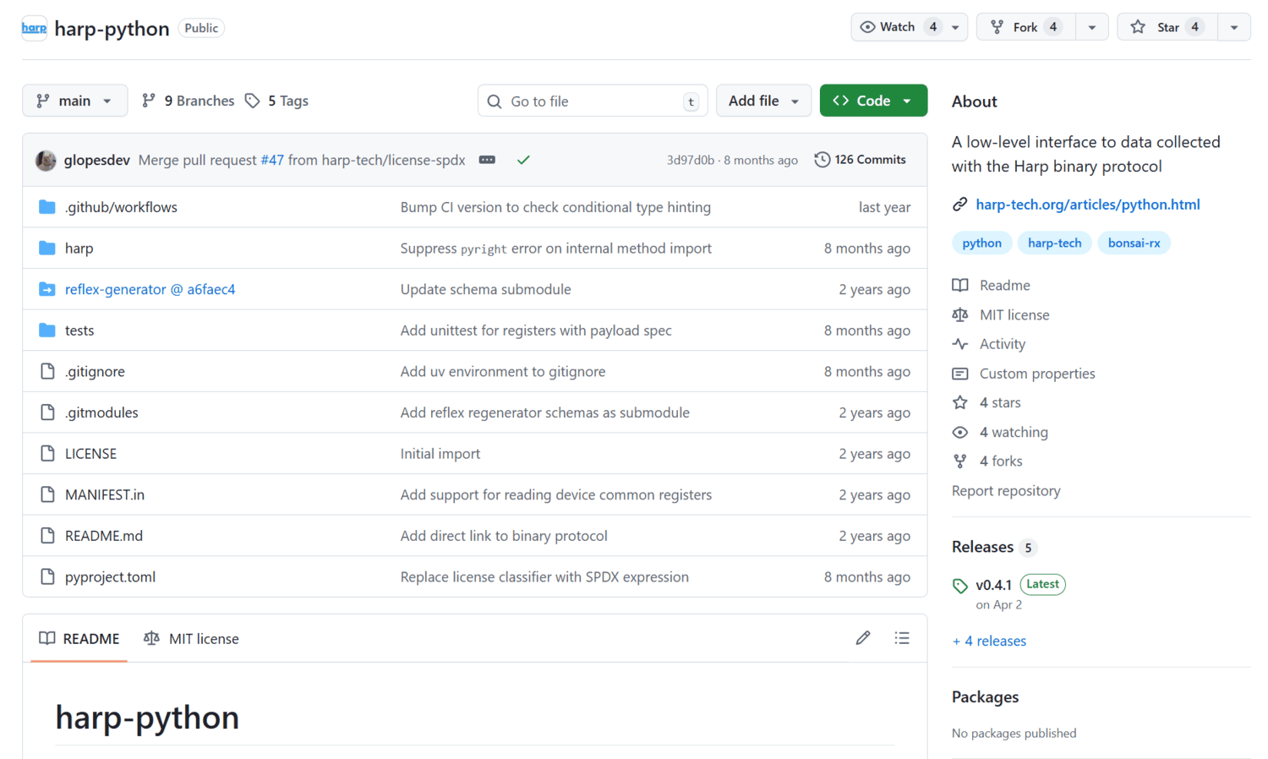The width and height of the screenshot is (1268, 759).
Task: View the 5 Tags link
Action: [x=277, y=101]
